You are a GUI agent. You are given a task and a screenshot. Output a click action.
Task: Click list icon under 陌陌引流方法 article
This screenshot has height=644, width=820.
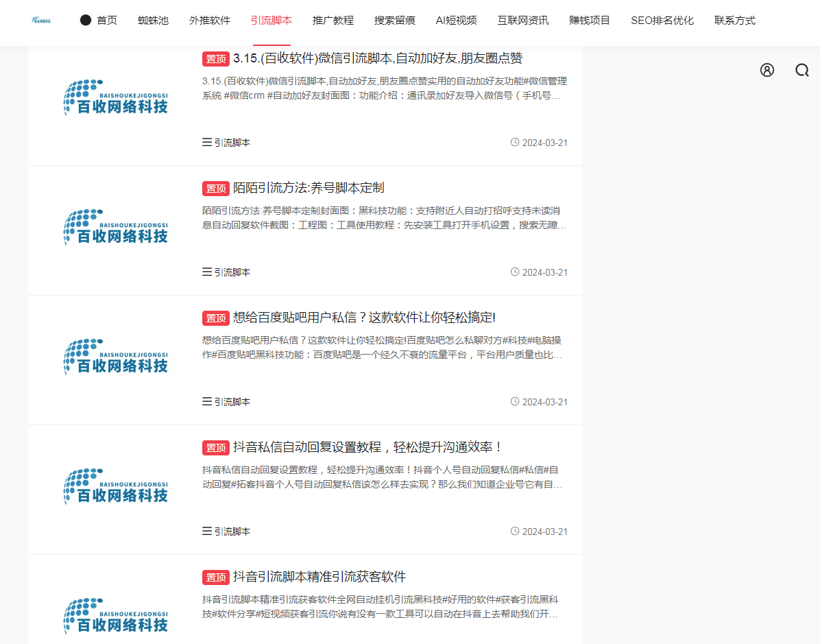pos(207,272)
